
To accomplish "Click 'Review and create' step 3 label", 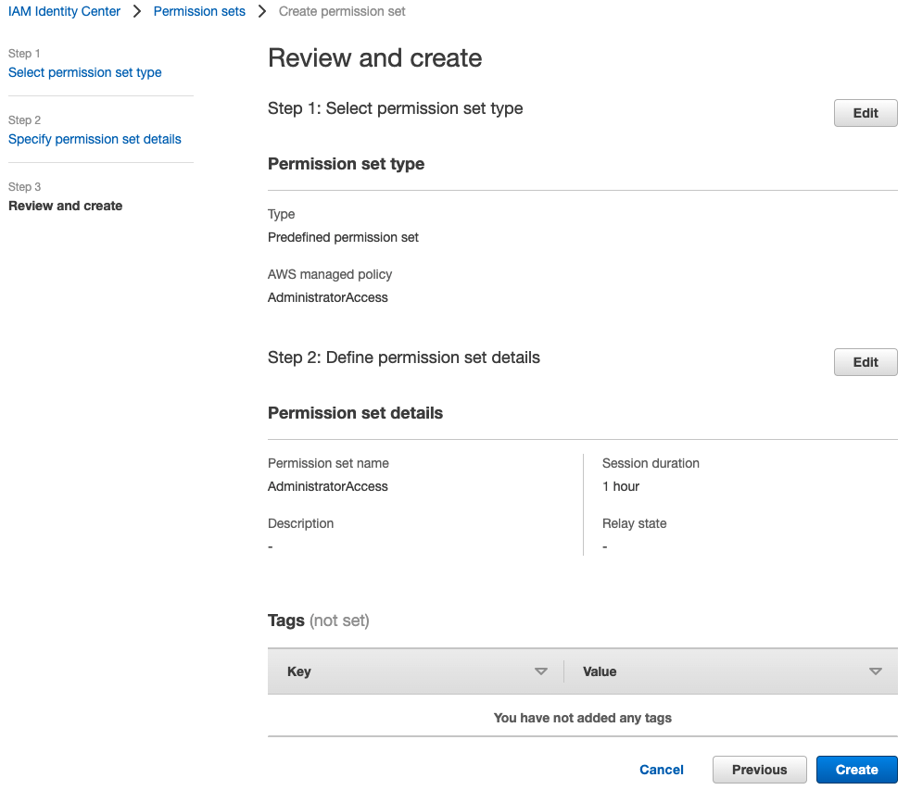I will point(65,206).
